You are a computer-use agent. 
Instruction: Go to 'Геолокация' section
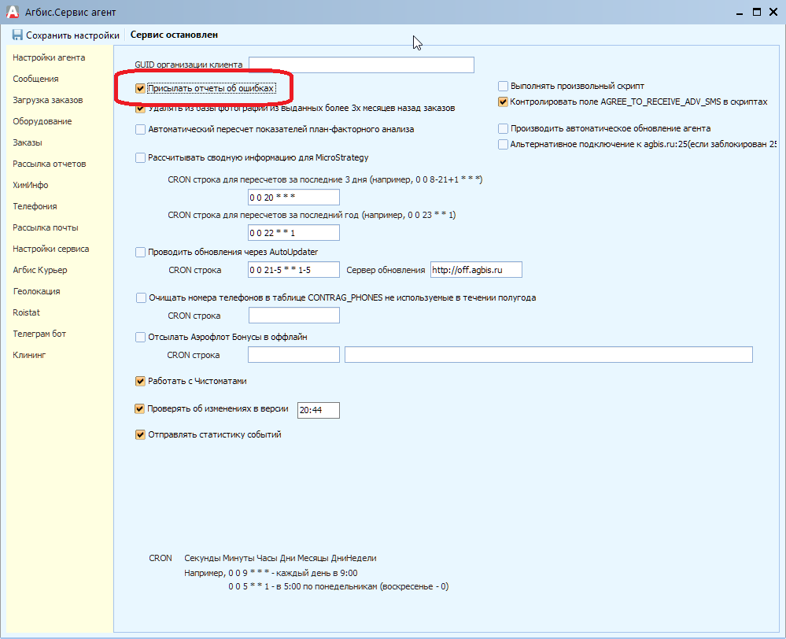(36, 291)
